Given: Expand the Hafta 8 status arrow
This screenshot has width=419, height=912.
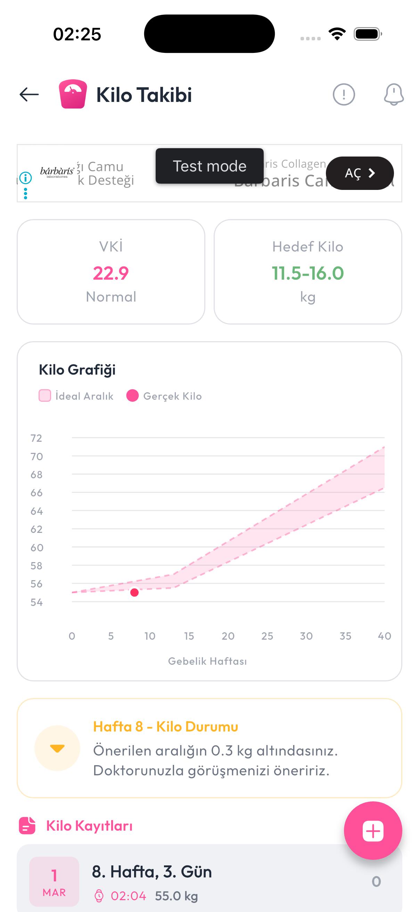Looking at the screenshot, I should (x=57, y=748).
